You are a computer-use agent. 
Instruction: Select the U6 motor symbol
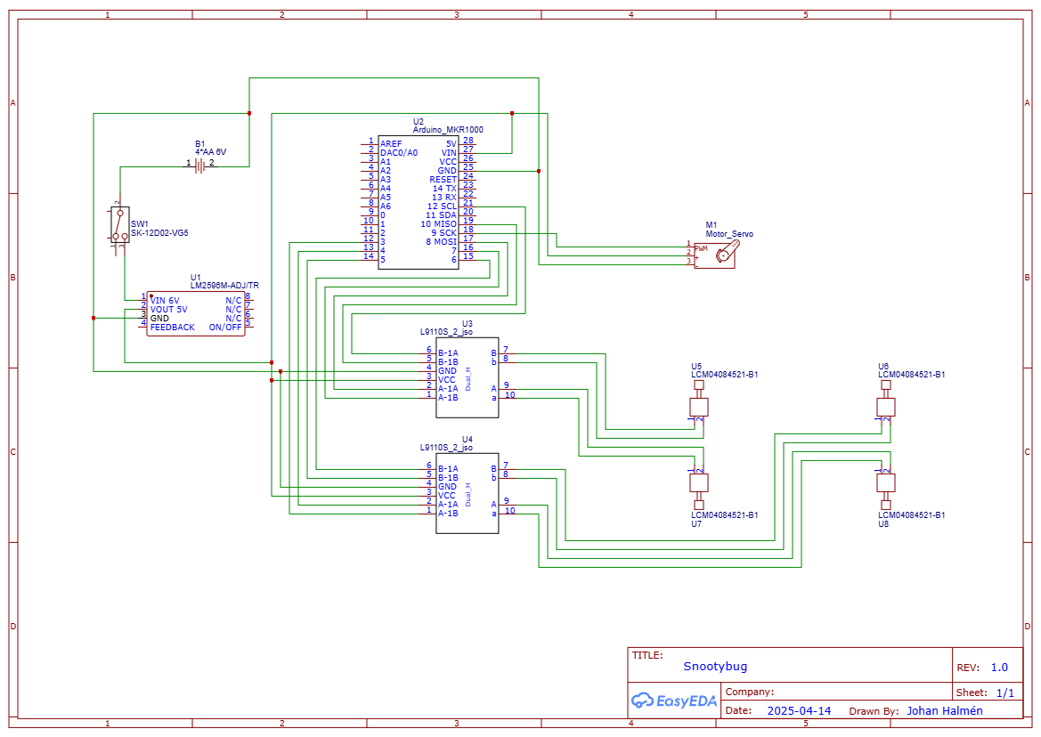[886, 402]
